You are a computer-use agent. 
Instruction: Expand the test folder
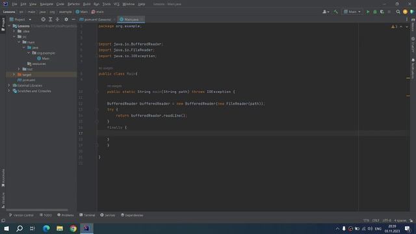[x=19, y=69]
